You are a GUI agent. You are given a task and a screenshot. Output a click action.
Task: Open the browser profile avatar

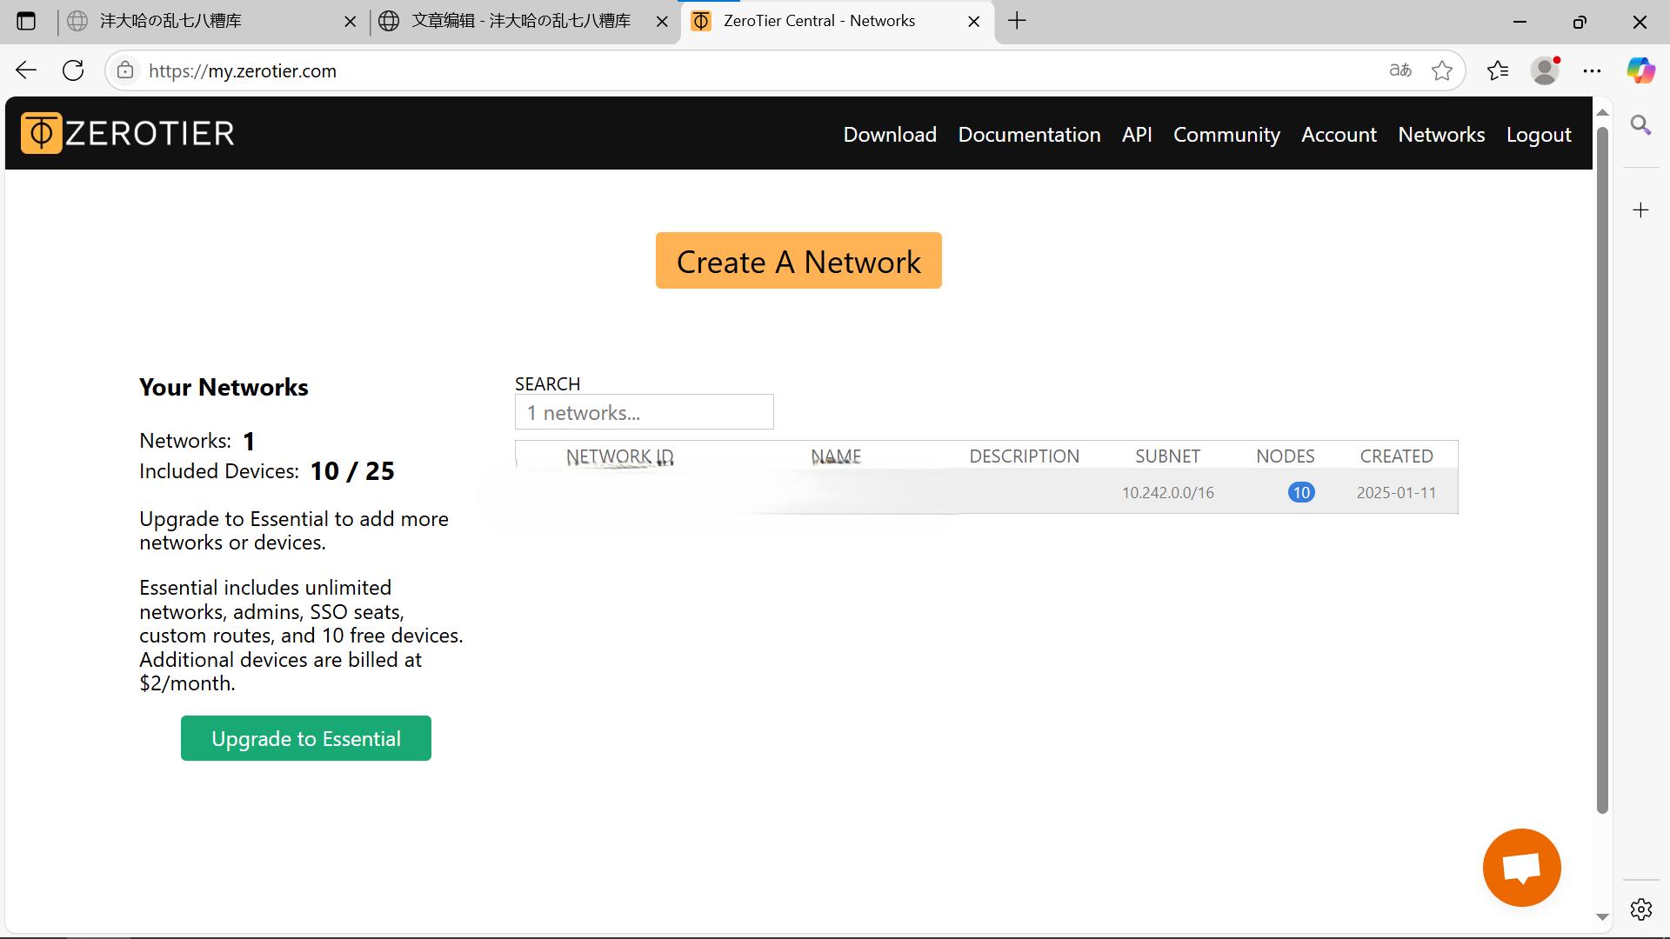pos(1545,70)
